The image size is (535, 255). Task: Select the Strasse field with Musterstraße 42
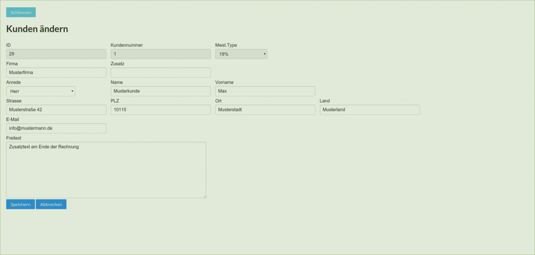point(56,110)
